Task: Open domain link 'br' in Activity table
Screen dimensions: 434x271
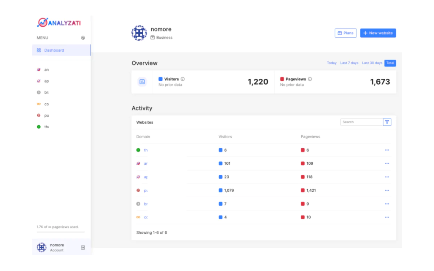Action: (x=146, y=204)
